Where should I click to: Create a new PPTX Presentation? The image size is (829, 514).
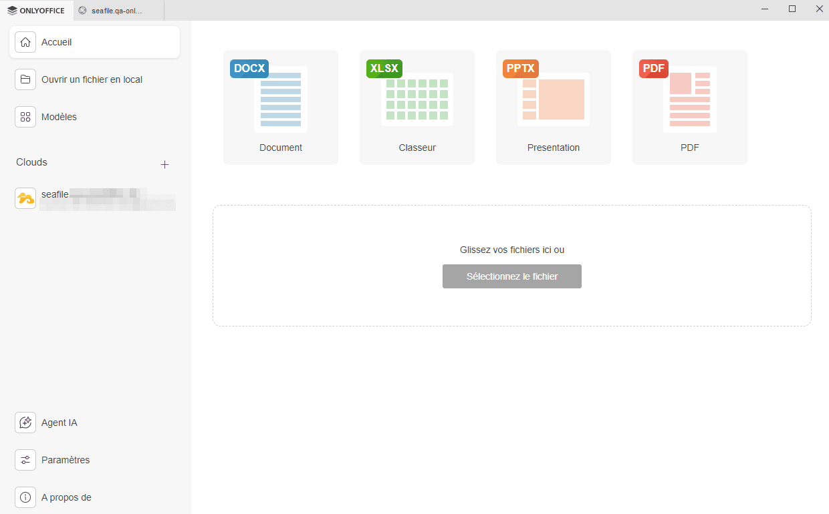click(x=554, y=107)
